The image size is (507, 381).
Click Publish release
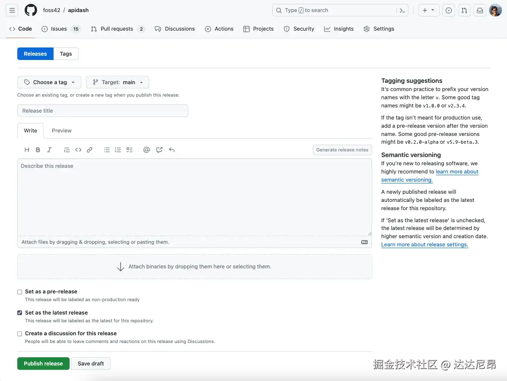43,364
